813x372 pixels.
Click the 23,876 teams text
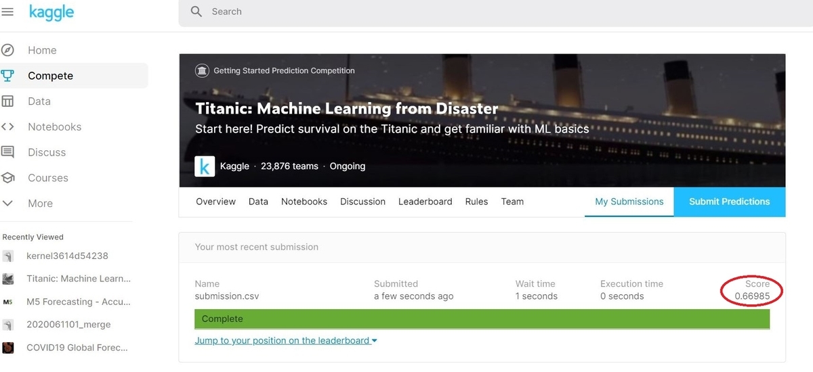289,166
